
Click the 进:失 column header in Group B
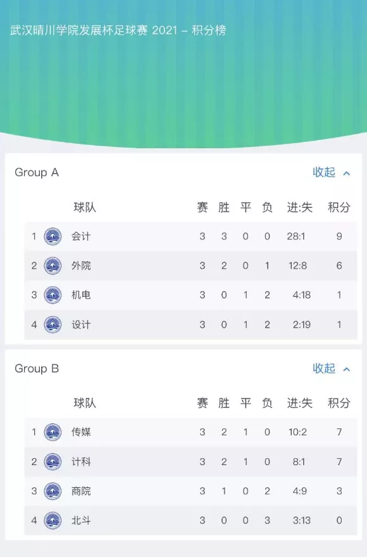tap(300, 403)
